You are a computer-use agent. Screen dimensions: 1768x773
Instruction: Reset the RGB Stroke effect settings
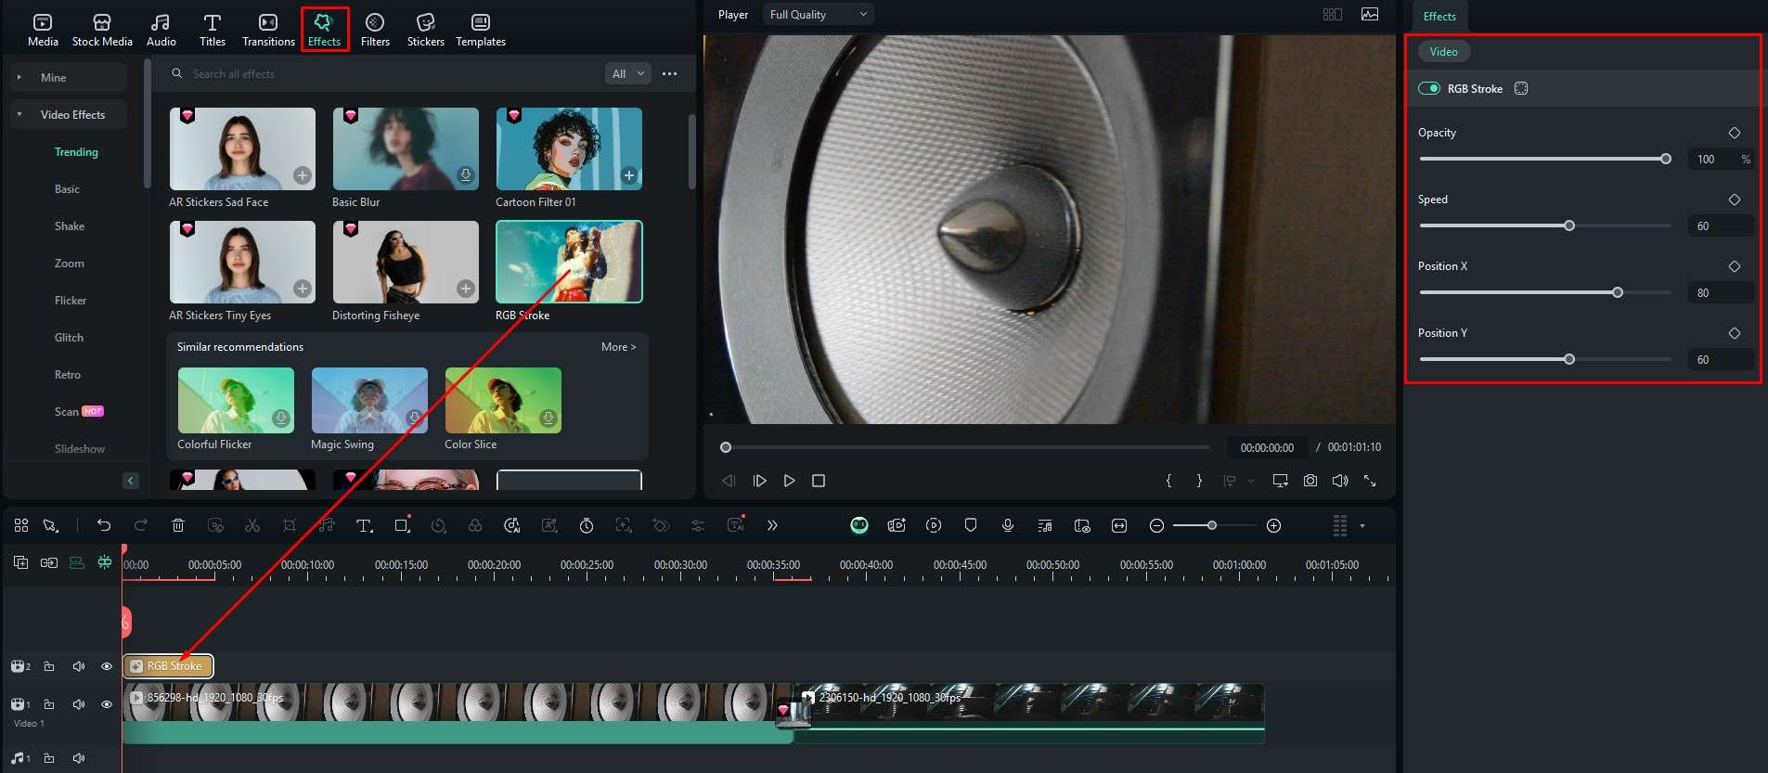pyautogui.click(x=1521, y=89)
